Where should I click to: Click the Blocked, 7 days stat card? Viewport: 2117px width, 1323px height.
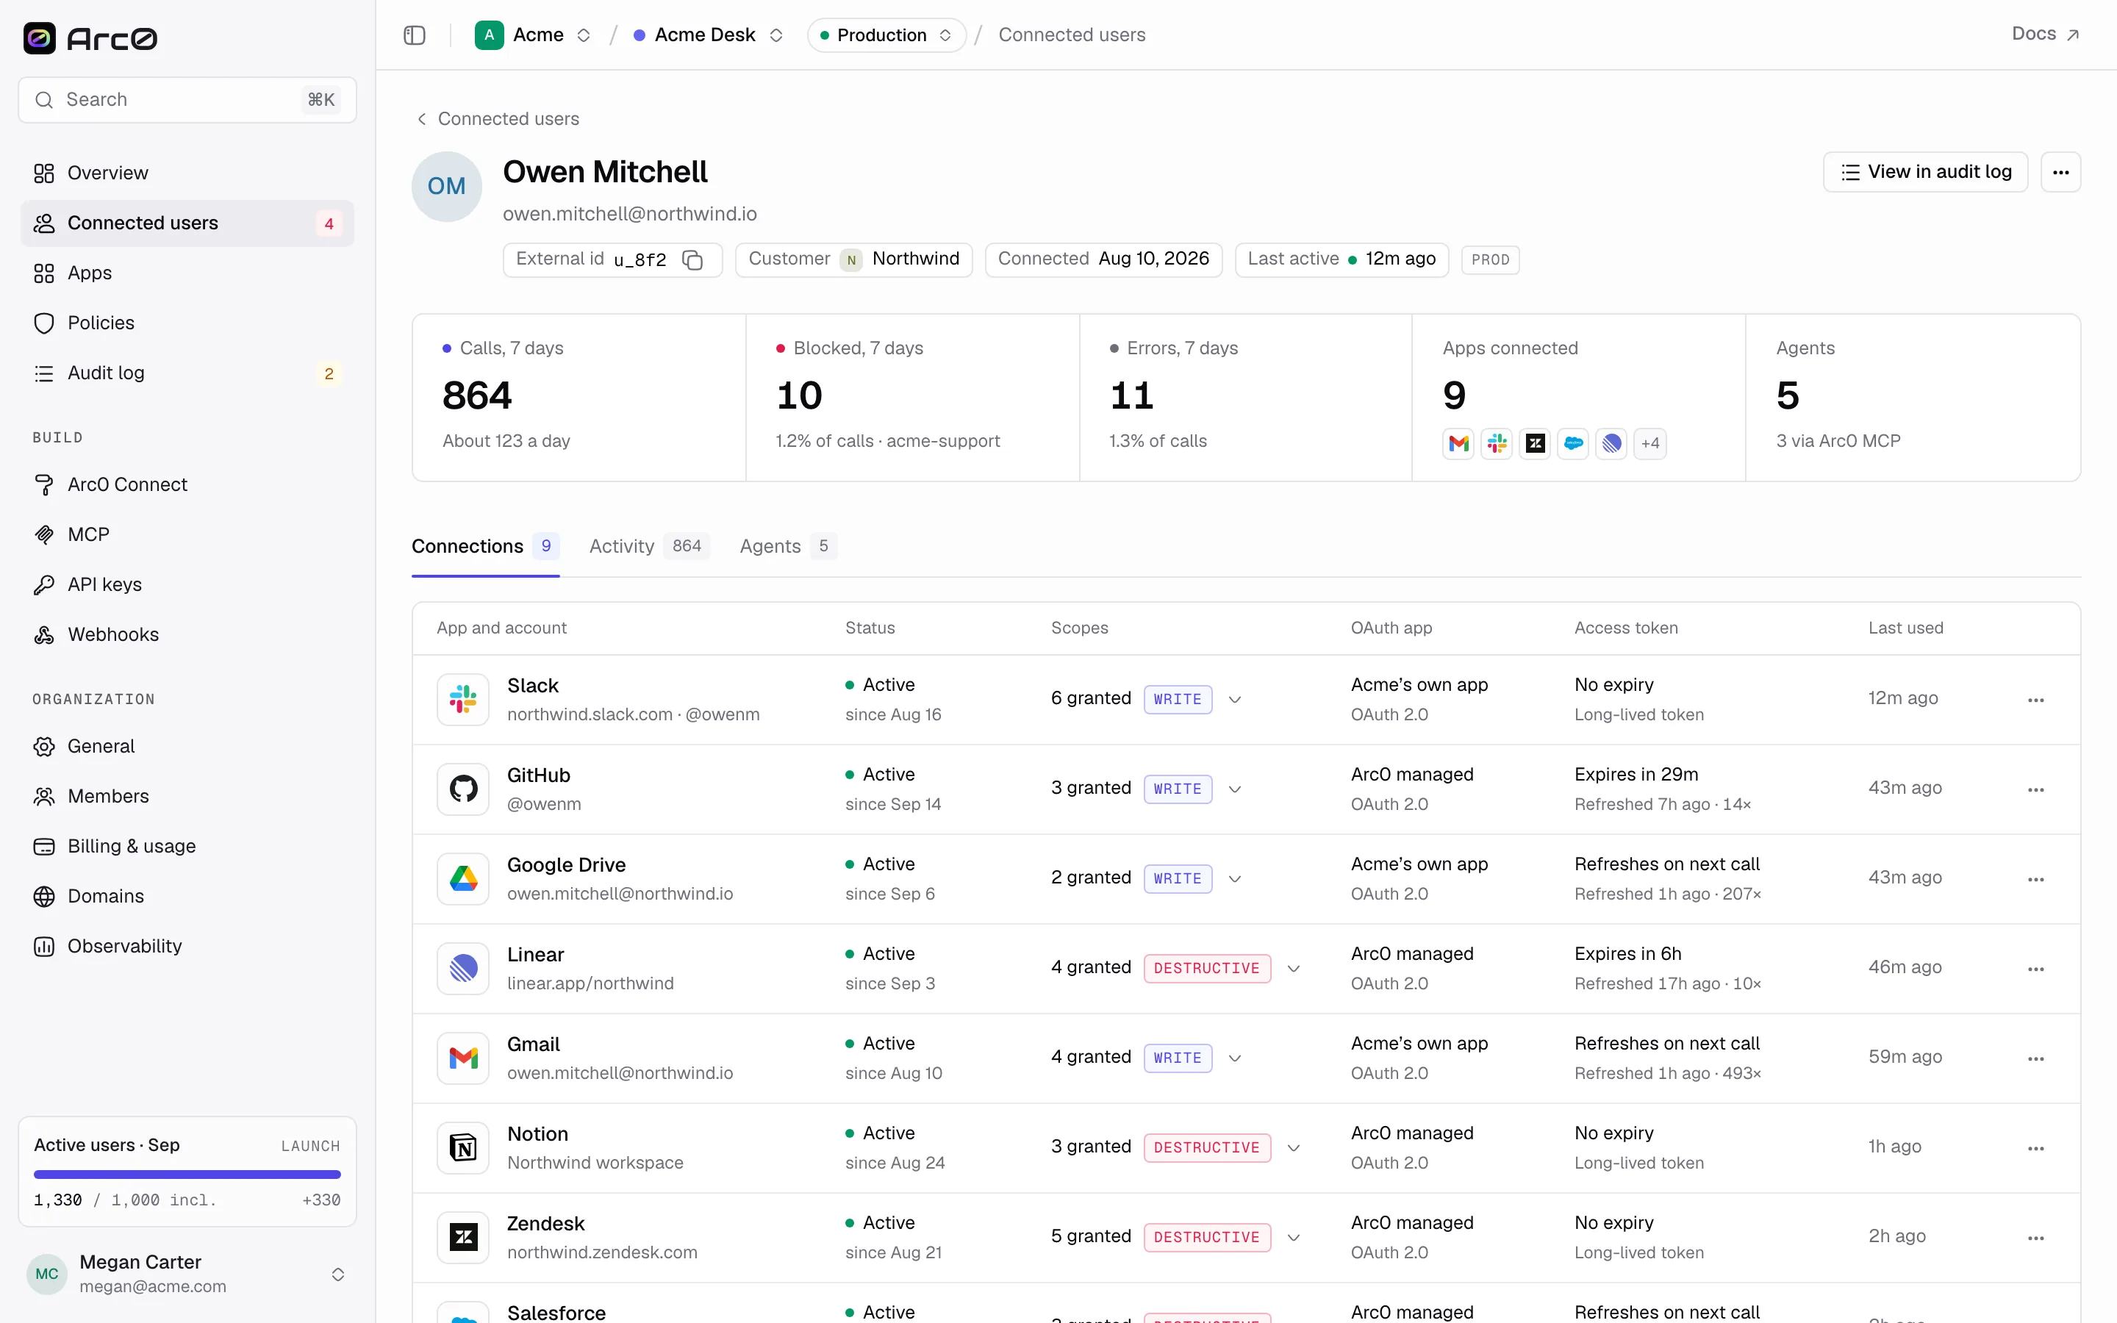pyautogui.click(x=912, y=397)
